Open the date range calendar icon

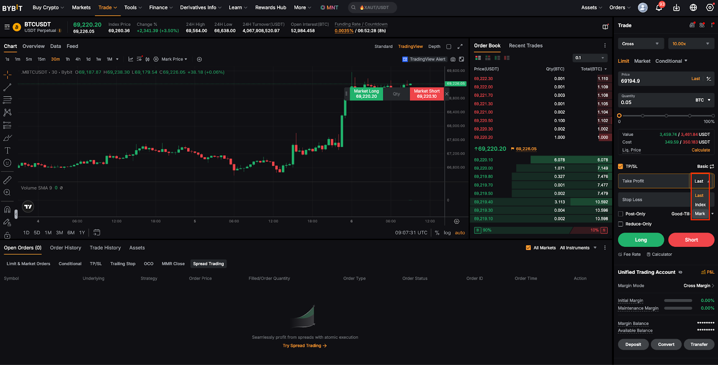point(97,233)
